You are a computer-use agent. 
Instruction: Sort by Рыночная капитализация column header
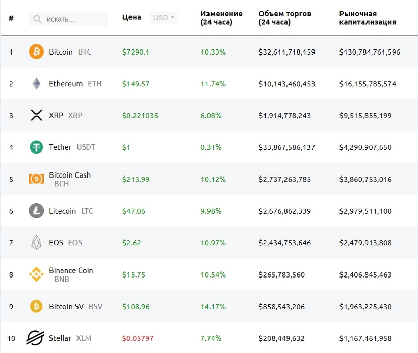[367, 18]
